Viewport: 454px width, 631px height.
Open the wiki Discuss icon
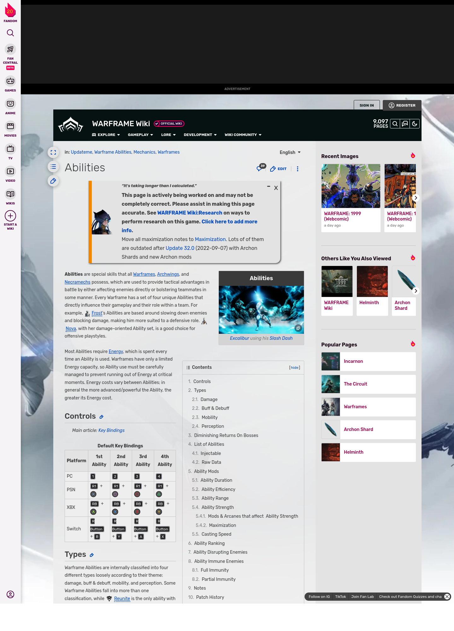[x=405, y=124]
